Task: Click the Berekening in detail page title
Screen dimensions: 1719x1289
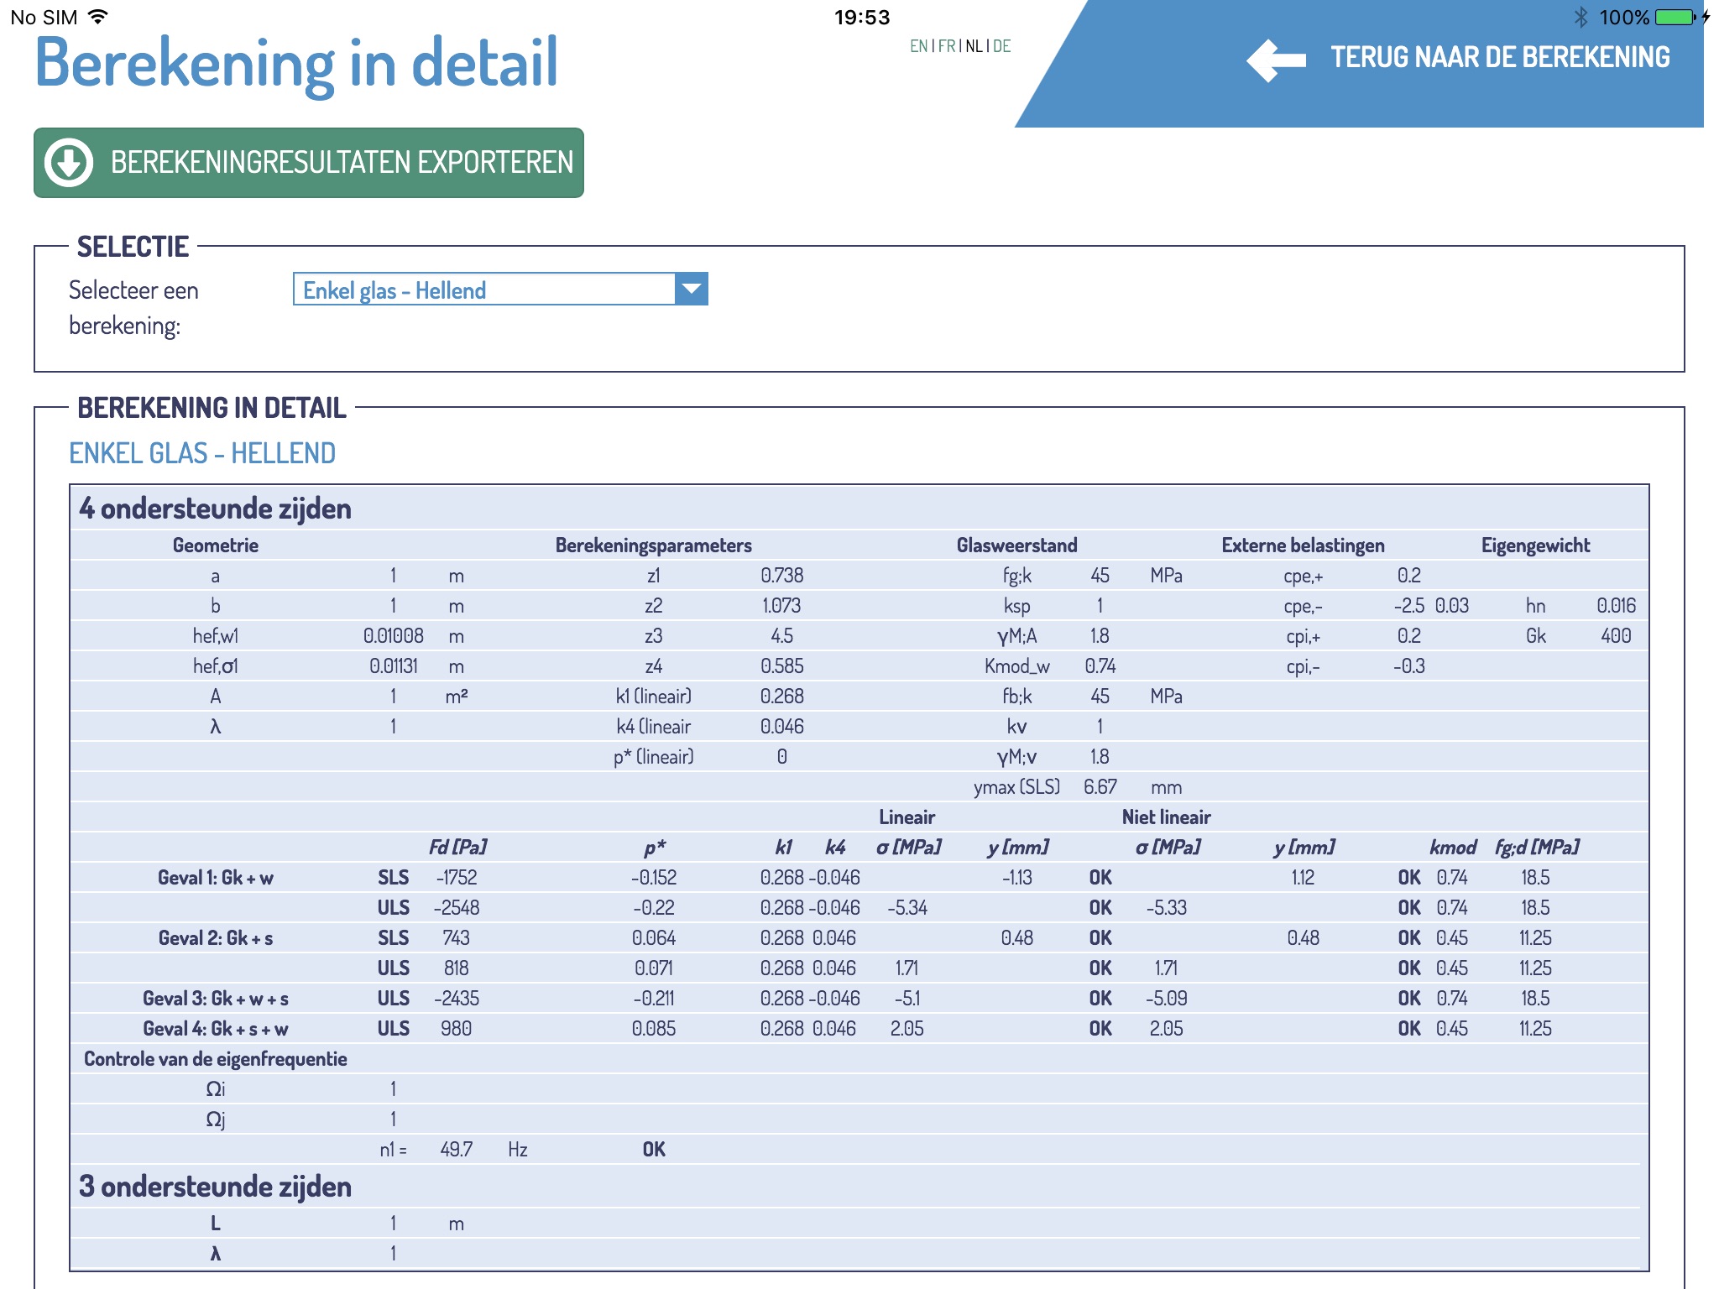Action: [x=296, y=64]
